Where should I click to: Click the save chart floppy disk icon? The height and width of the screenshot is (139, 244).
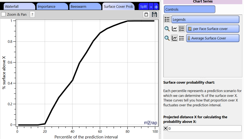154,15
